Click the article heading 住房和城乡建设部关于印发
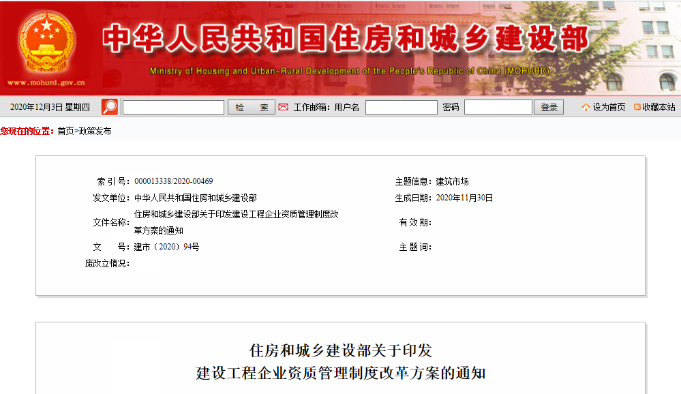 tap(341, 350)
